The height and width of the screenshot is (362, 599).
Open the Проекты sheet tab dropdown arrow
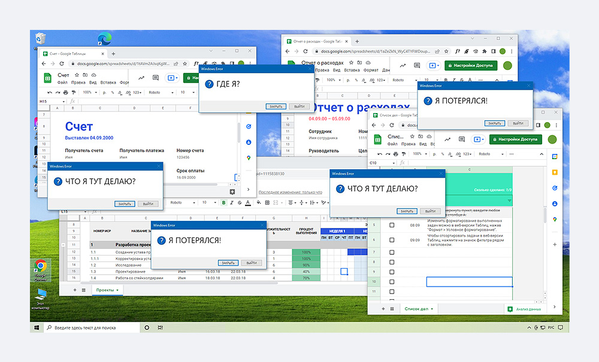click(118, 290)
